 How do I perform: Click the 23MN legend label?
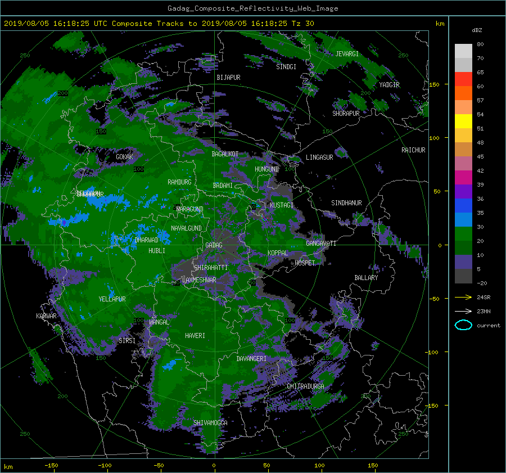coord(484,311)
